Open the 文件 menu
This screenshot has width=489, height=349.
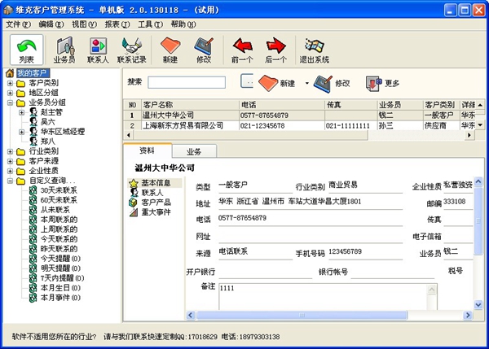(x=19, y=24)
